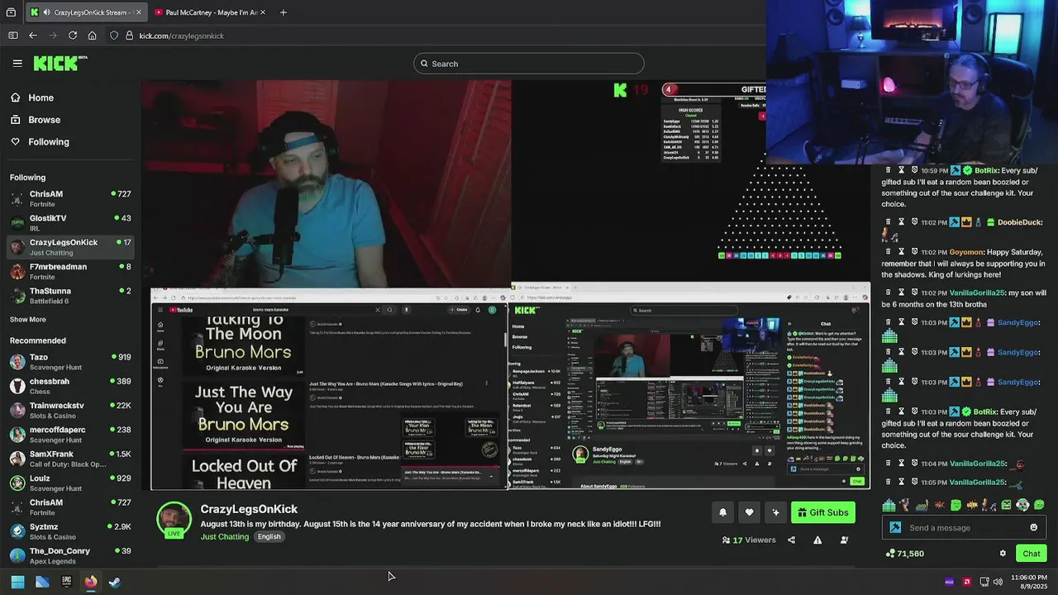
Task: Click the AMD software tray icon
Action: [966, 582]
